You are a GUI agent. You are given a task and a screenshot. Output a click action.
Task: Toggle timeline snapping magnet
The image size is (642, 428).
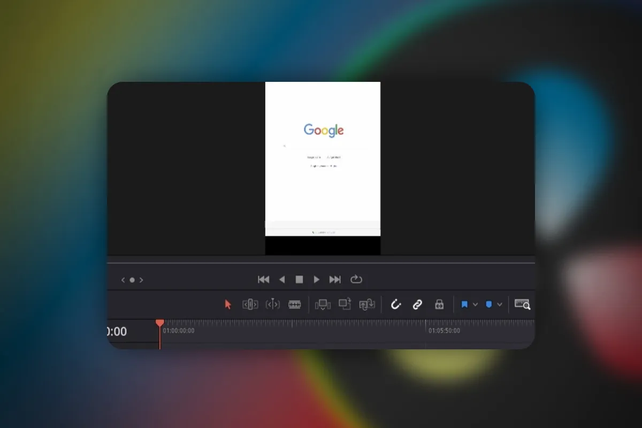coord(396,304)
